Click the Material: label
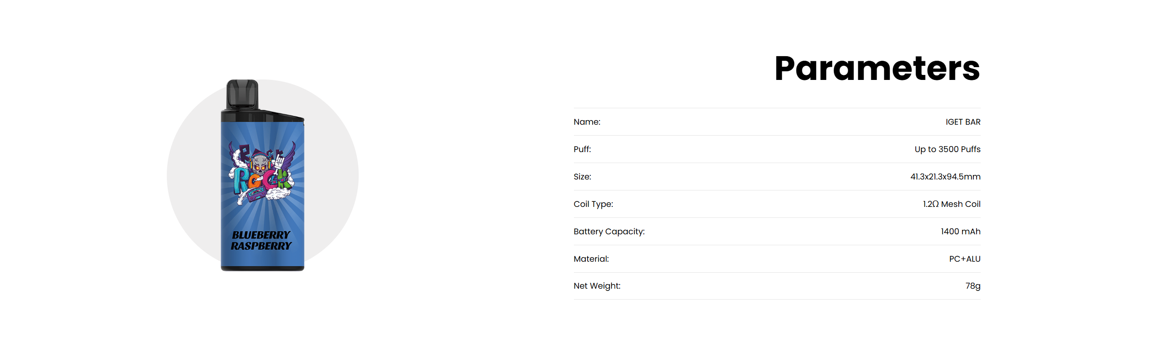The image size is (1152, 343). (x=591, y=259)
